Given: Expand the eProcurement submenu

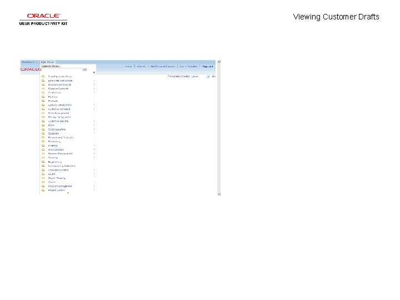Looking at the screenshot, I should (x=56, y=150).
